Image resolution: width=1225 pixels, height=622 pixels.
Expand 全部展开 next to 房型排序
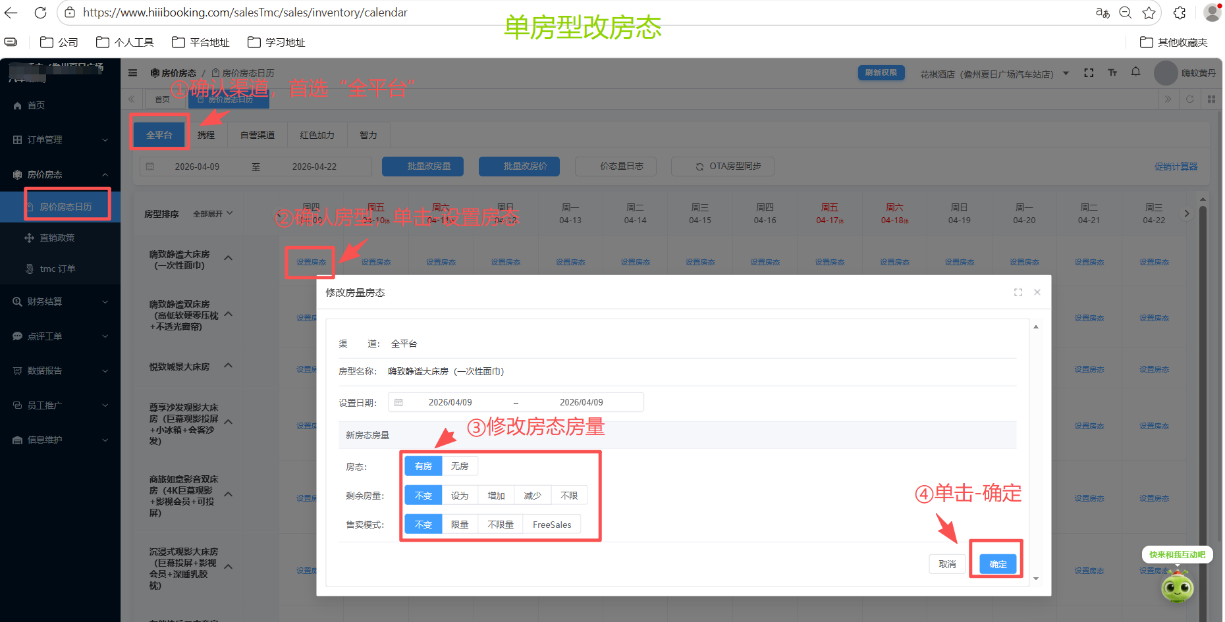coord(209,213)
